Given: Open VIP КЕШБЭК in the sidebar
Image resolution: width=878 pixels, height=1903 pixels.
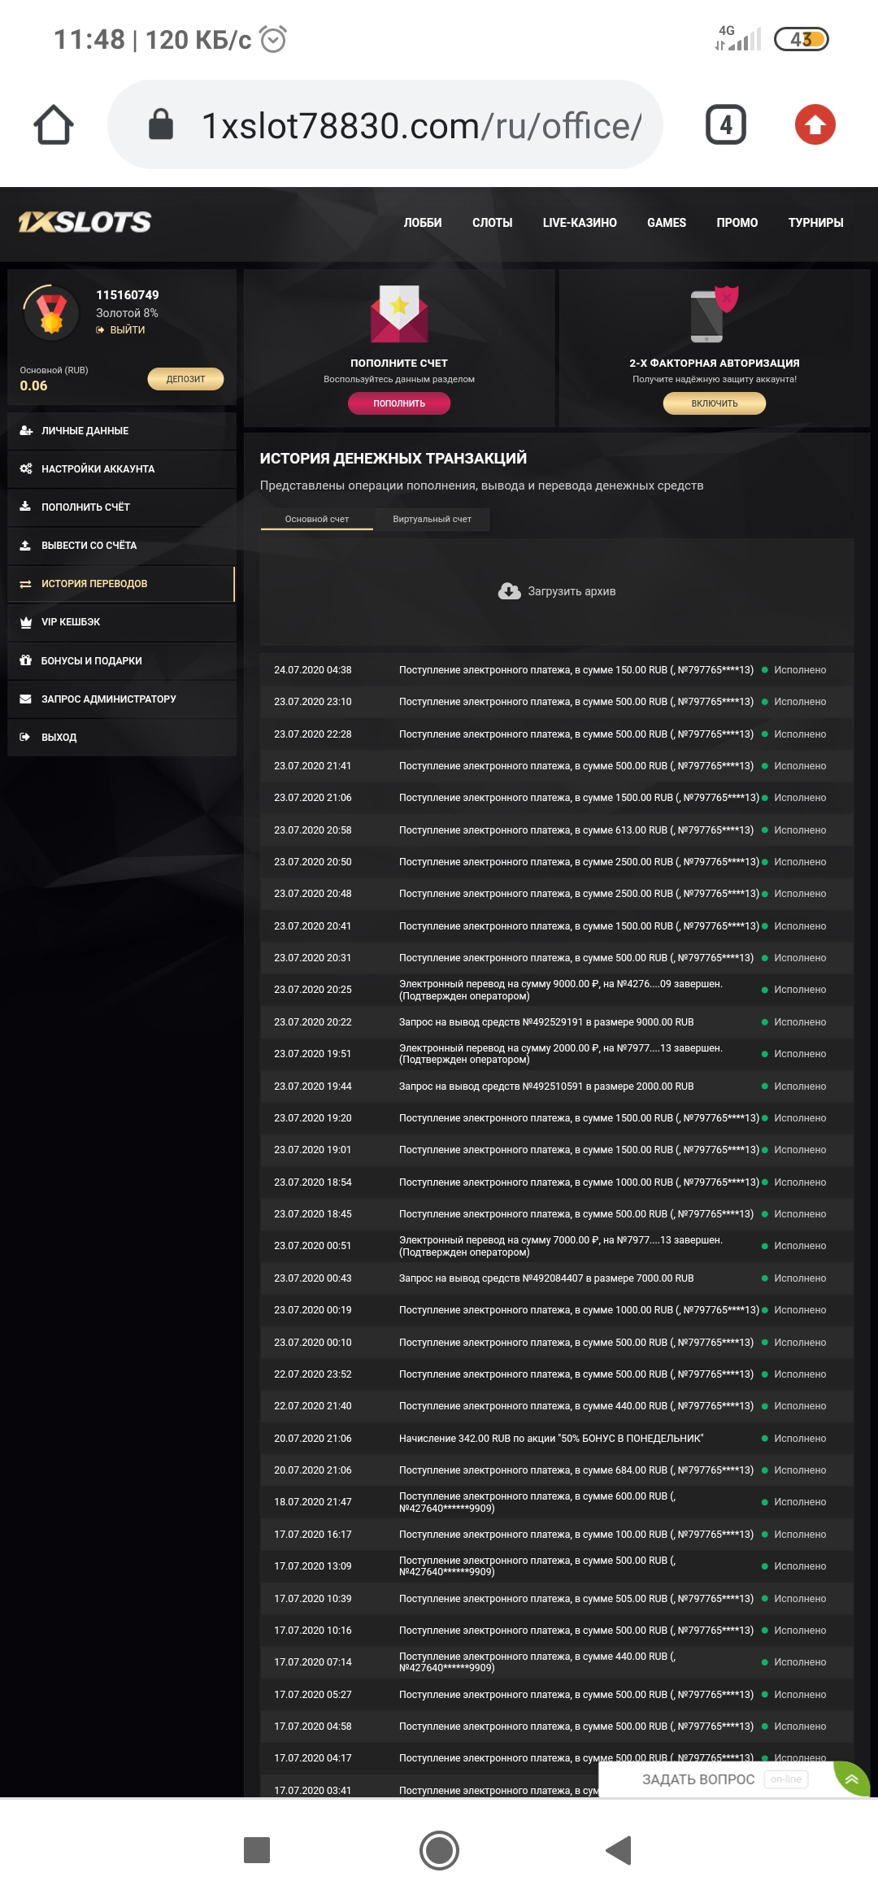Looking at the screenshot, I should [x=72, y=622].
